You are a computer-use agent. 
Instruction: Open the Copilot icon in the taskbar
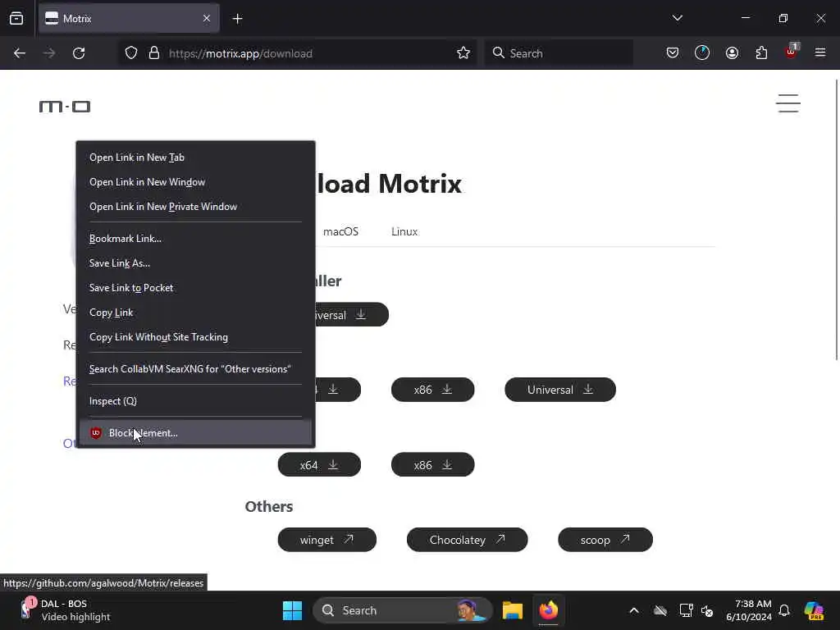814,610
